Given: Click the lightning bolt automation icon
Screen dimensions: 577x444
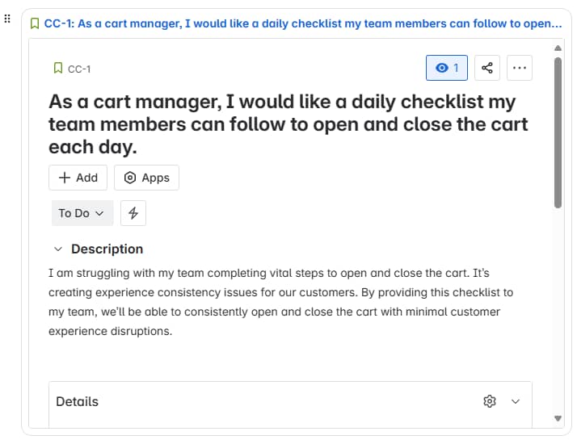Looking at the screenshot, I should point(133,213).
